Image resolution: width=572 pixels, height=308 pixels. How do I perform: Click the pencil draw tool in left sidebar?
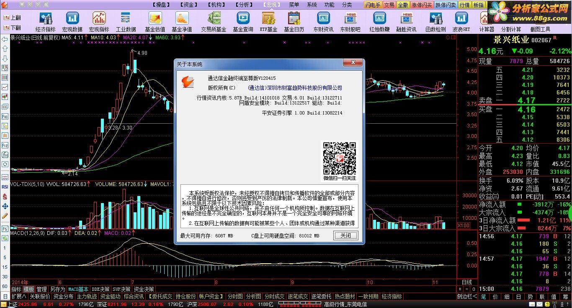(5, 216)
